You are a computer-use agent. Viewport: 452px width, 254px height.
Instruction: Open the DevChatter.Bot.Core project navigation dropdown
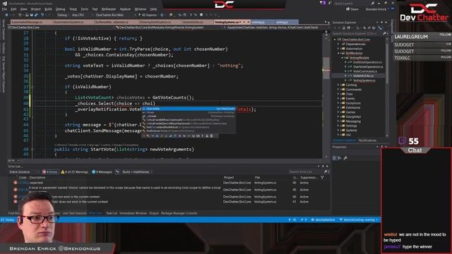(61, 28)
